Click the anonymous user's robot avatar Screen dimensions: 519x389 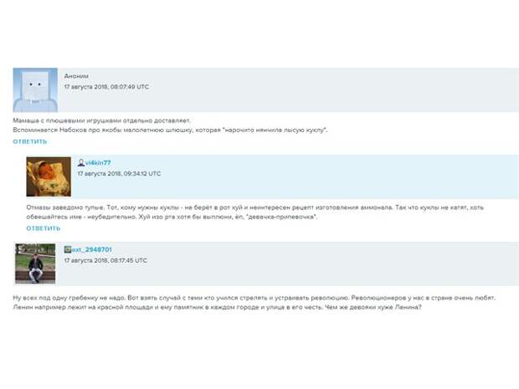[x=35, y=90]
